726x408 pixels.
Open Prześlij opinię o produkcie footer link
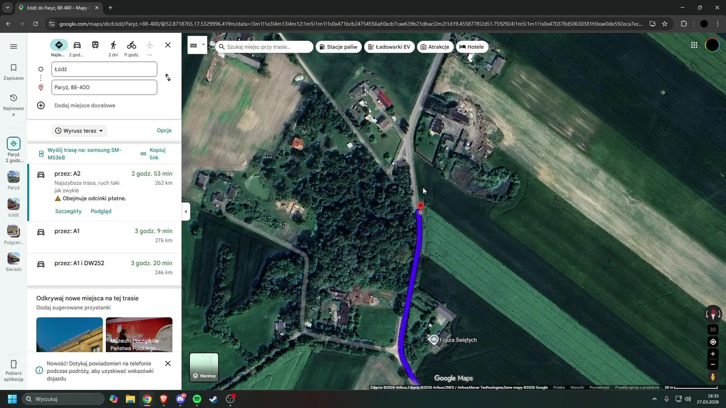(637, 388)
